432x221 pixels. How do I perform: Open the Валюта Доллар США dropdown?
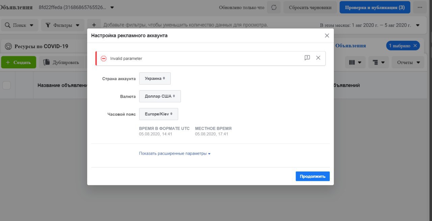[x=160, y=96]
